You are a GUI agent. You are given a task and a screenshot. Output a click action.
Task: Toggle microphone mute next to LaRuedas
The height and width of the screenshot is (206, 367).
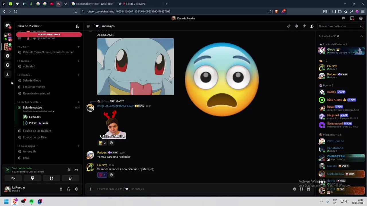(61, 189)
